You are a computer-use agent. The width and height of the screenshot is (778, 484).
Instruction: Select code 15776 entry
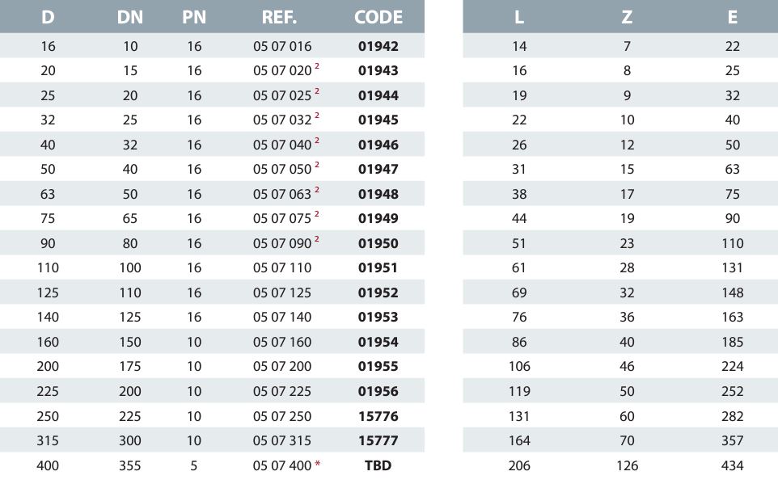(378, 416)
